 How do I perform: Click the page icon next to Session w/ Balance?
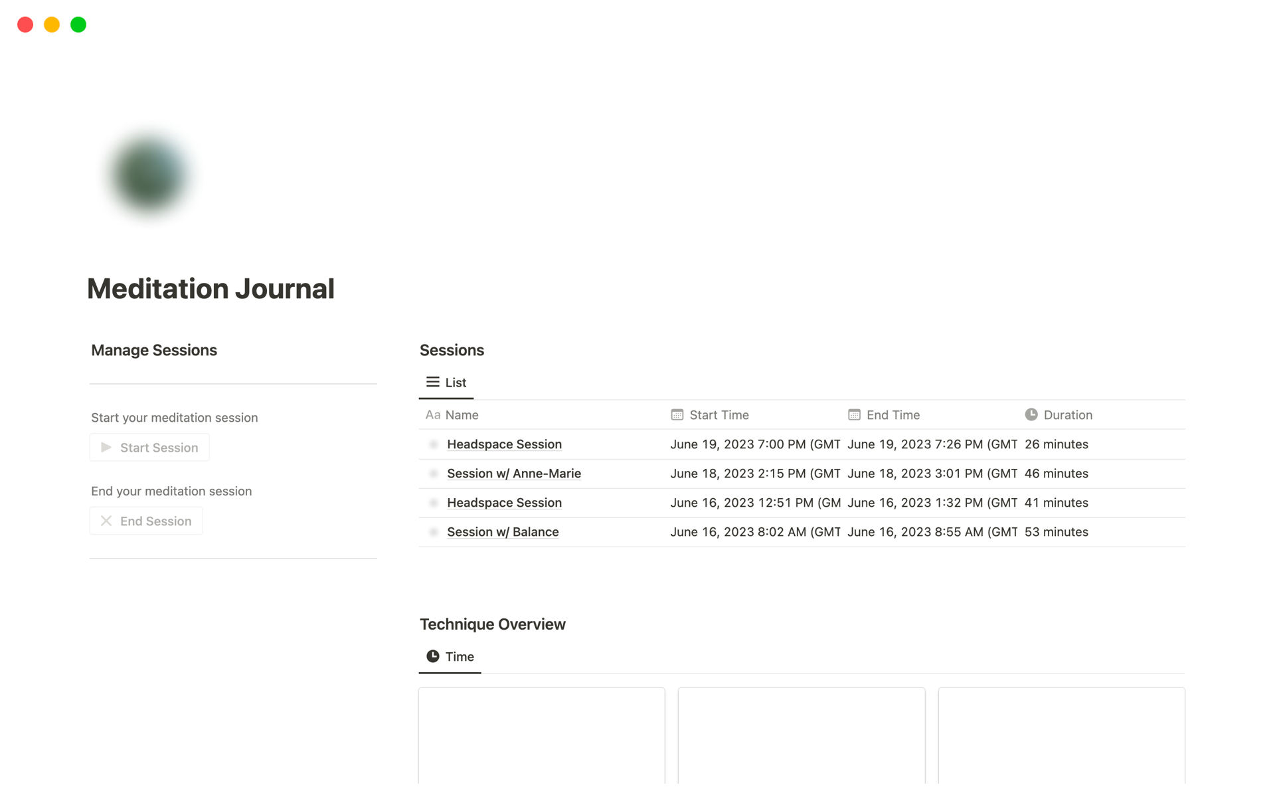[x=434, y=532]
